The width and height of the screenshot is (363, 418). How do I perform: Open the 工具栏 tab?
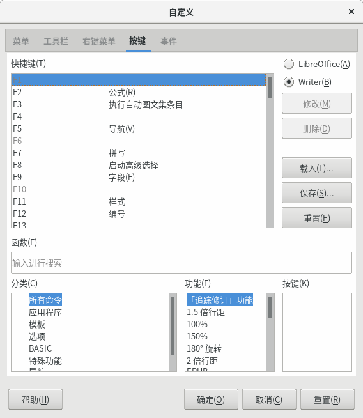(56, 42)
